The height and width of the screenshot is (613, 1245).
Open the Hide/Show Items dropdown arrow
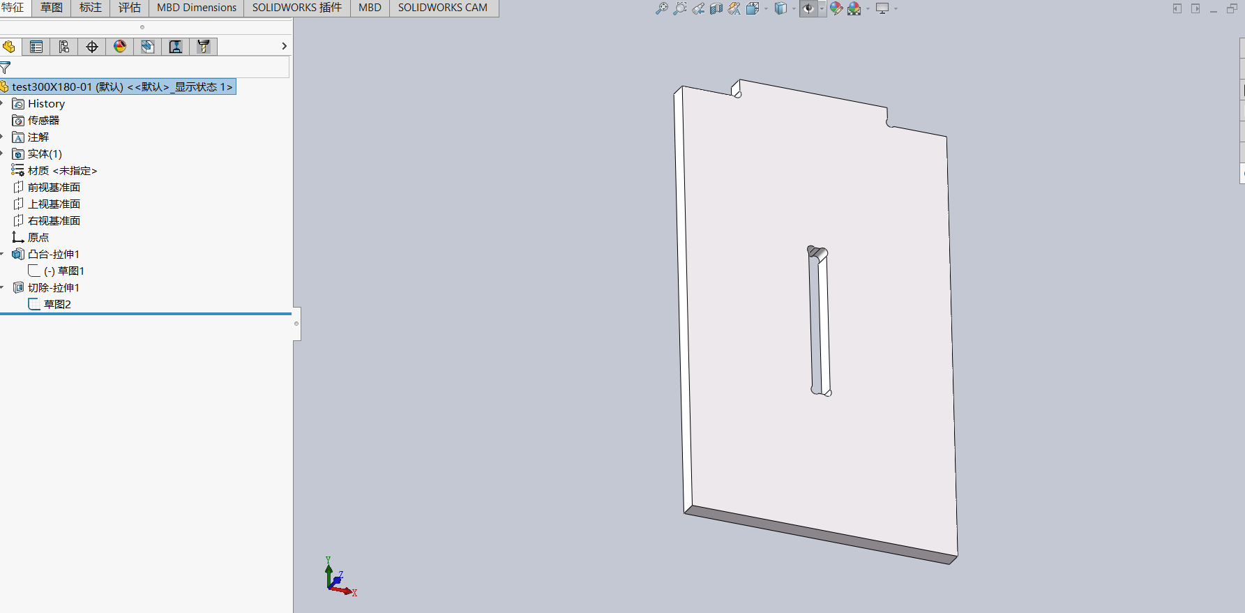[x=822, y=8]
